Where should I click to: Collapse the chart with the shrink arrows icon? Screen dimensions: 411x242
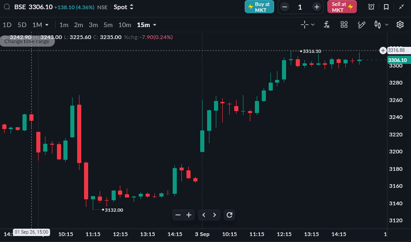point(401,7)
